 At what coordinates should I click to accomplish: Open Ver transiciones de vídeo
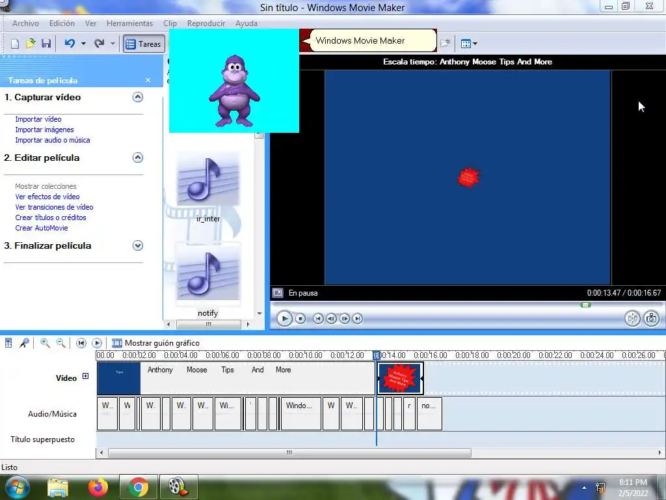(x=55, y=207)
